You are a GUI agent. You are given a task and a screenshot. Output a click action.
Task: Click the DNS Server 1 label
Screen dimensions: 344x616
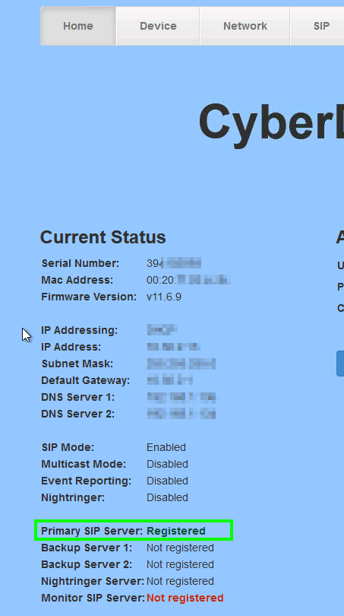[x=78, y=397]
